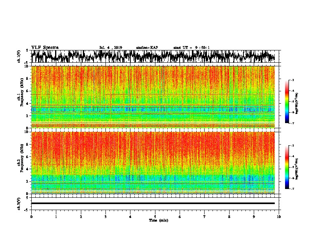Viewport: 314px width, 243px height.
Task: Click the "8" tick on the time axis
Action: click(229, 217)
